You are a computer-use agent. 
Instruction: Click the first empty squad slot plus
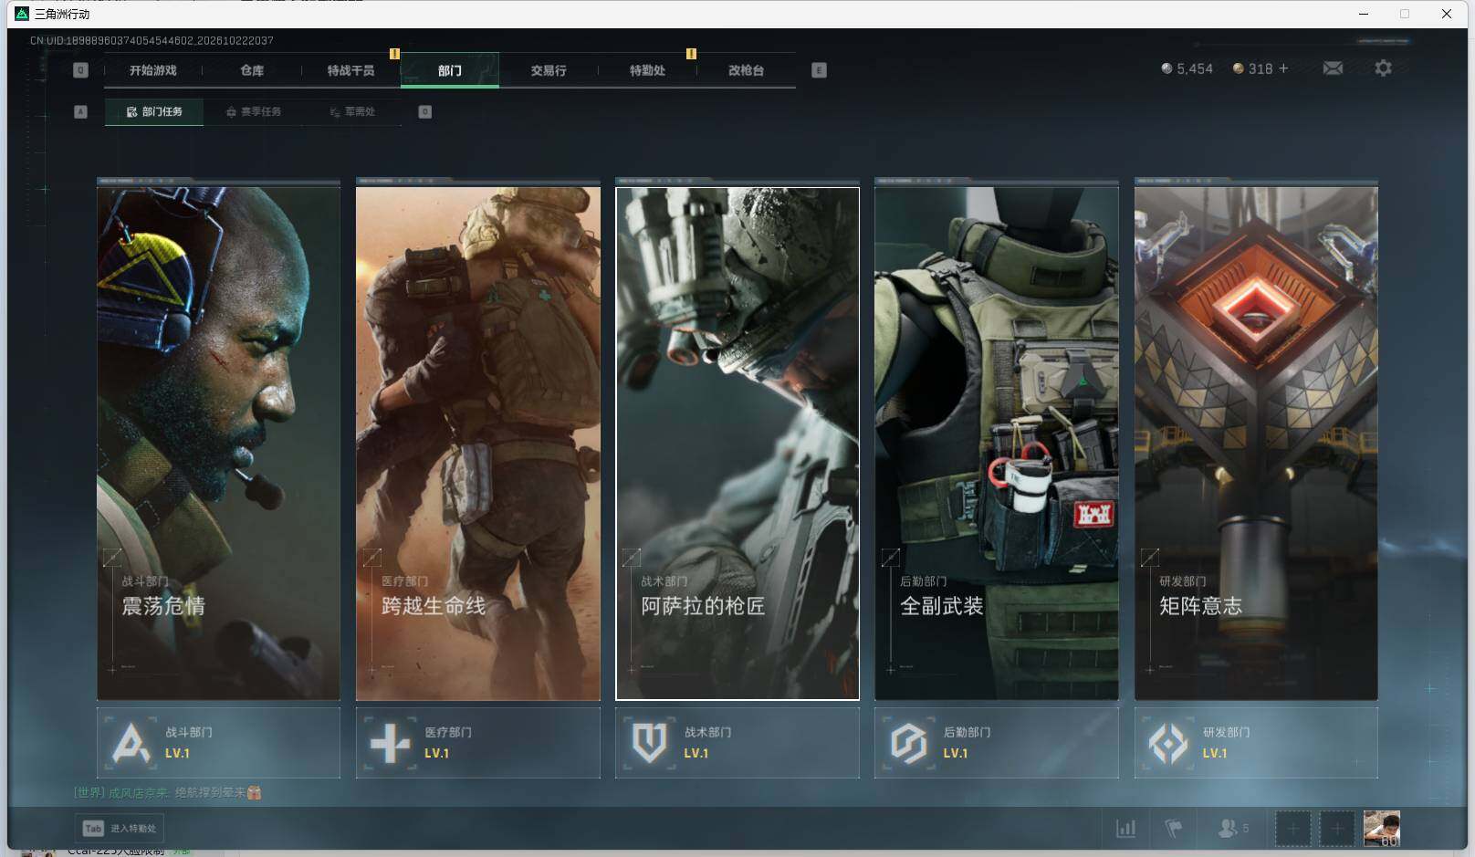(x=1292, y=829)
